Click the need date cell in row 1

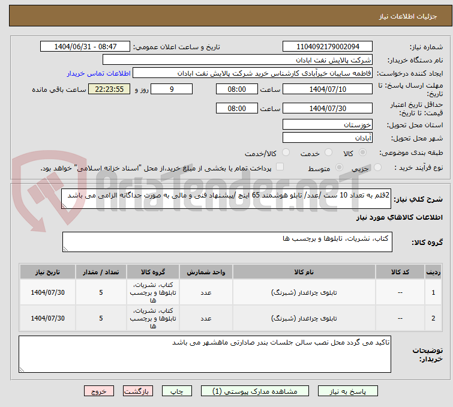47,292
